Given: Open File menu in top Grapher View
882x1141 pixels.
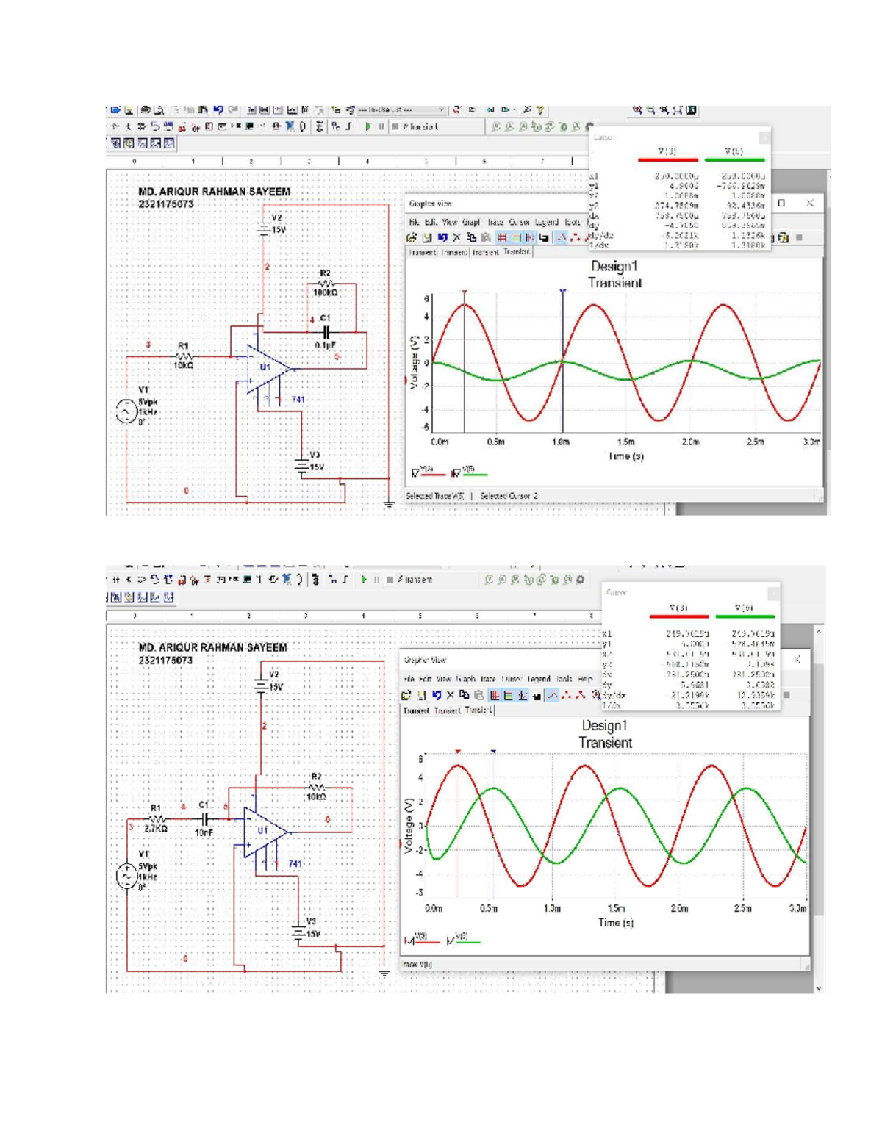Looking at the screenshot, I should (414, 222).
